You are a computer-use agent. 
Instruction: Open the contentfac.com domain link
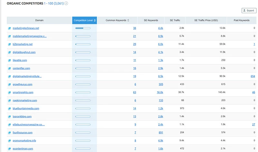[21, 68]
